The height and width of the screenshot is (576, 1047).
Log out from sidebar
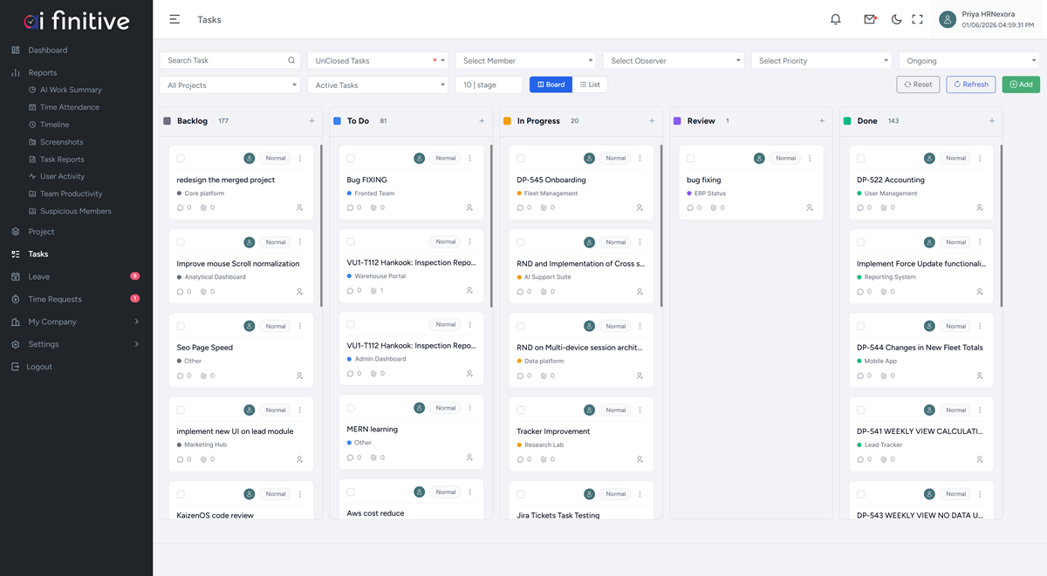click(39, 367)
